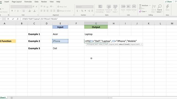Image resolution: width=177 pixels, height=99 pixels.
Task: Click the Middle Align icon
Action: (45, 7)
